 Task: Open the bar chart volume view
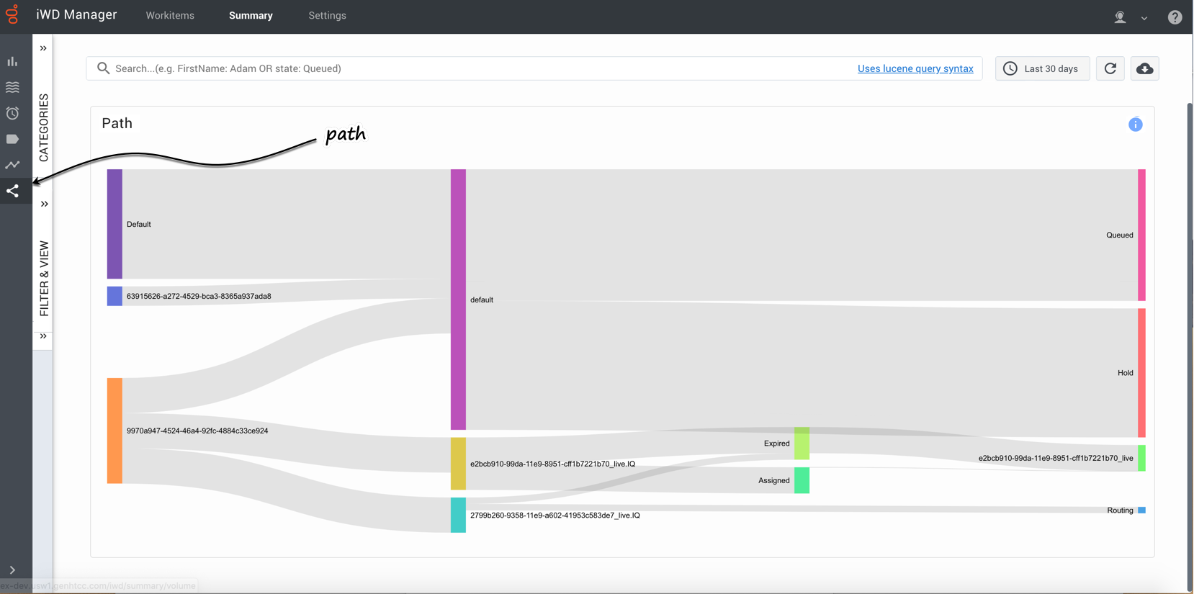click(x=12, y=62)
